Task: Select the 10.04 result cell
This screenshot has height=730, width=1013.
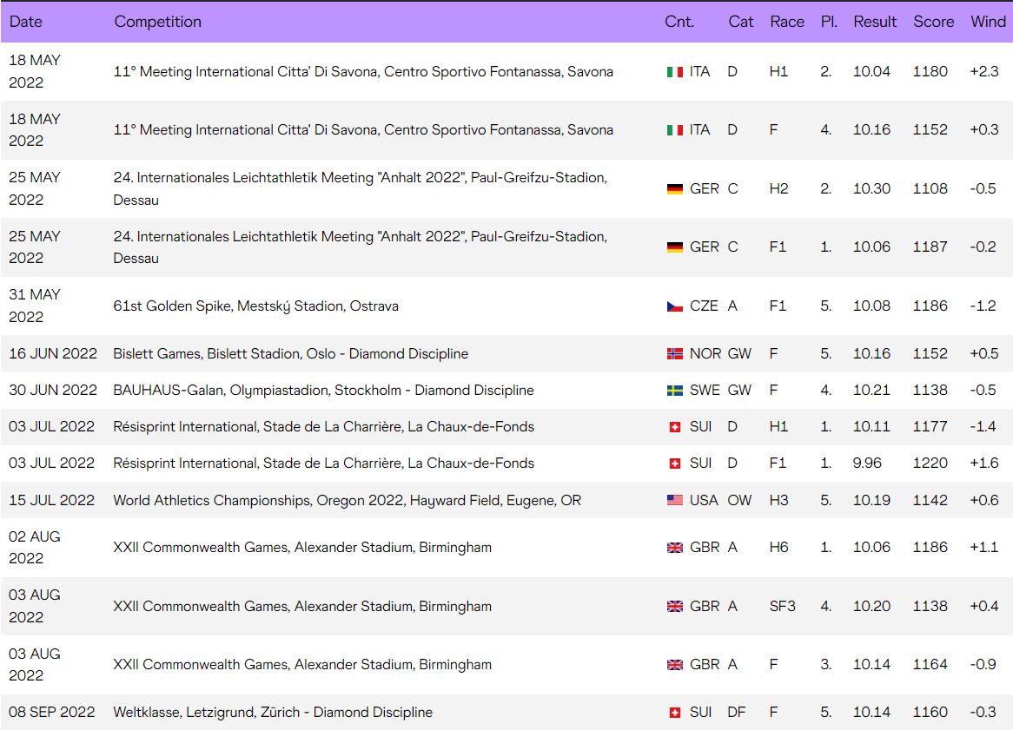Action: [871, 72]
